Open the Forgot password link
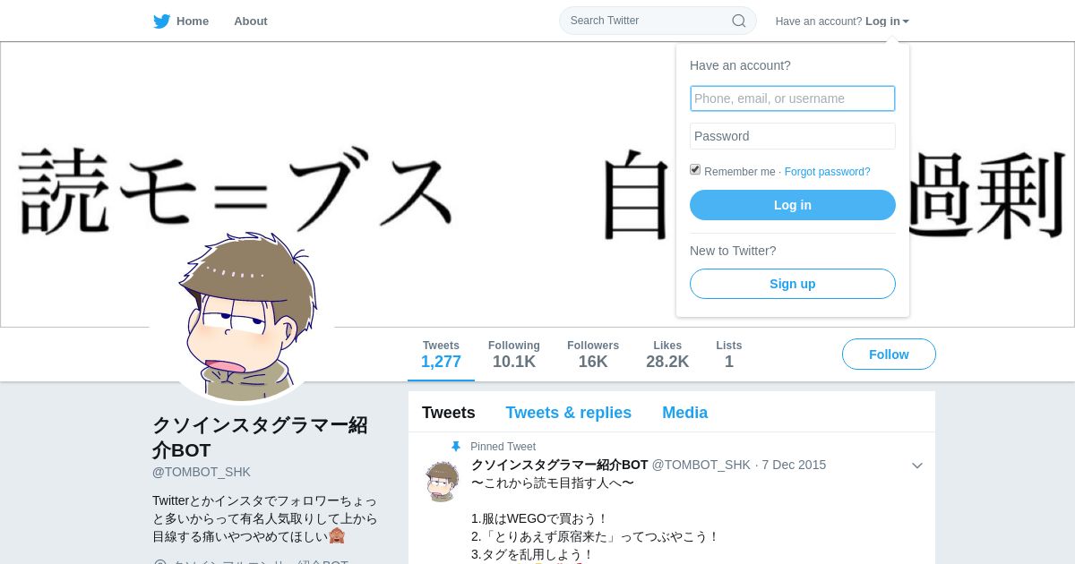Viewport: 1075px width, 564px height. 828,172
